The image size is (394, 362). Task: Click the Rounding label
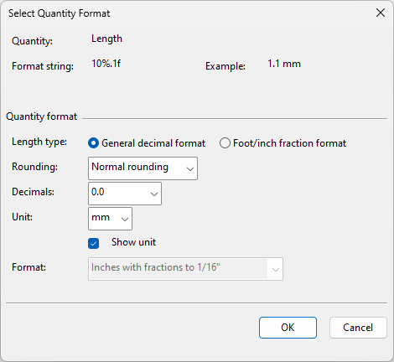point(34,167)
